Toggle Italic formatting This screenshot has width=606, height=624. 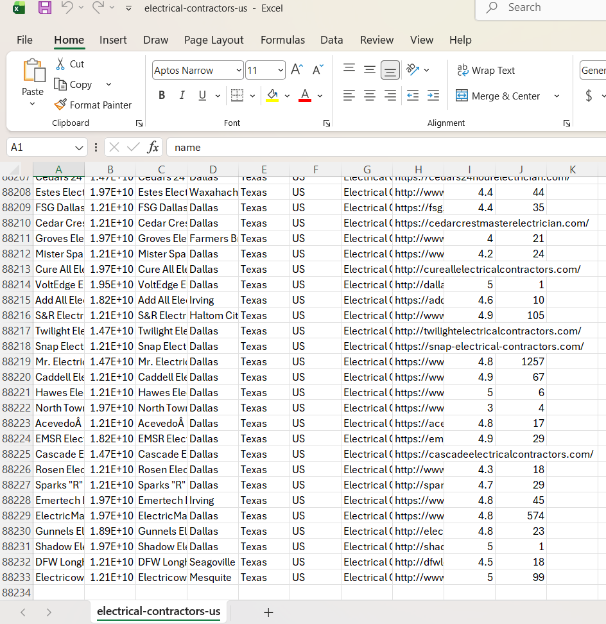click(182, 95)
